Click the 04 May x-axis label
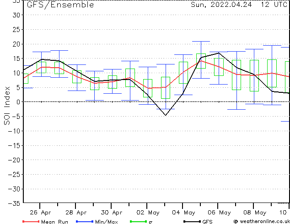This screenshot has width=290, height=224. (x=183, y=213)
